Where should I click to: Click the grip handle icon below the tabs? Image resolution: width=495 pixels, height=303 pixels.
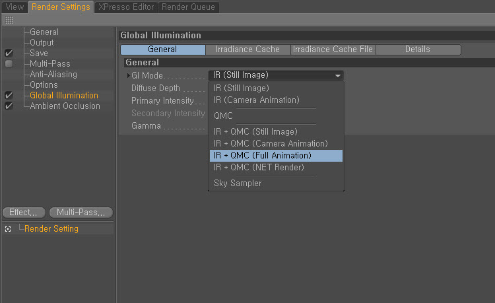point(9,20)
